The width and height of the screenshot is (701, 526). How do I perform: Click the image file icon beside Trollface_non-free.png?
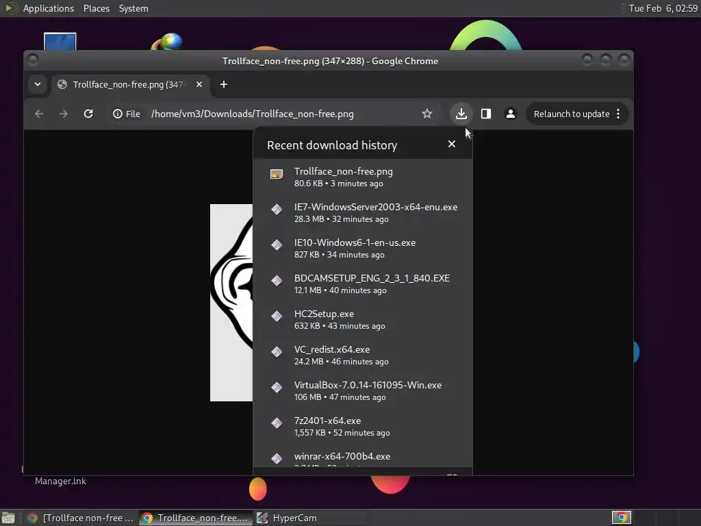click(277, 174)
